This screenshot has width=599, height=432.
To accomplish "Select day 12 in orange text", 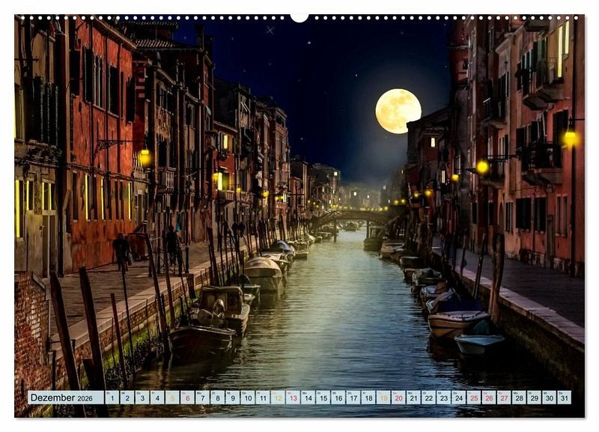I will [x=278, y=398].
